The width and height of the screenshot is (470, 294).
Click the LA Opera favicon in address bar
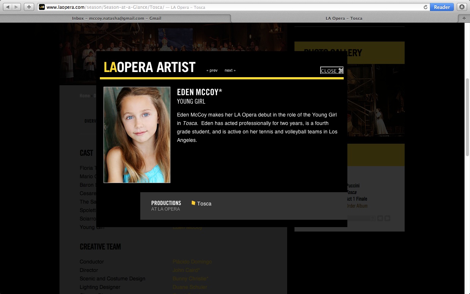pos(42,7)
